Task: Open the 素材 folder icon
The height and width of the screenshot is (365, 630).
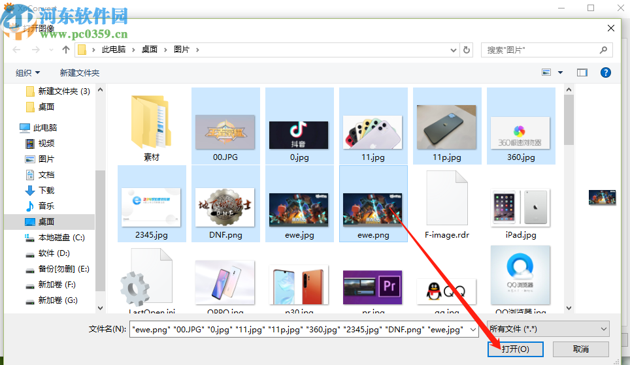Action: tap(152, 121)
